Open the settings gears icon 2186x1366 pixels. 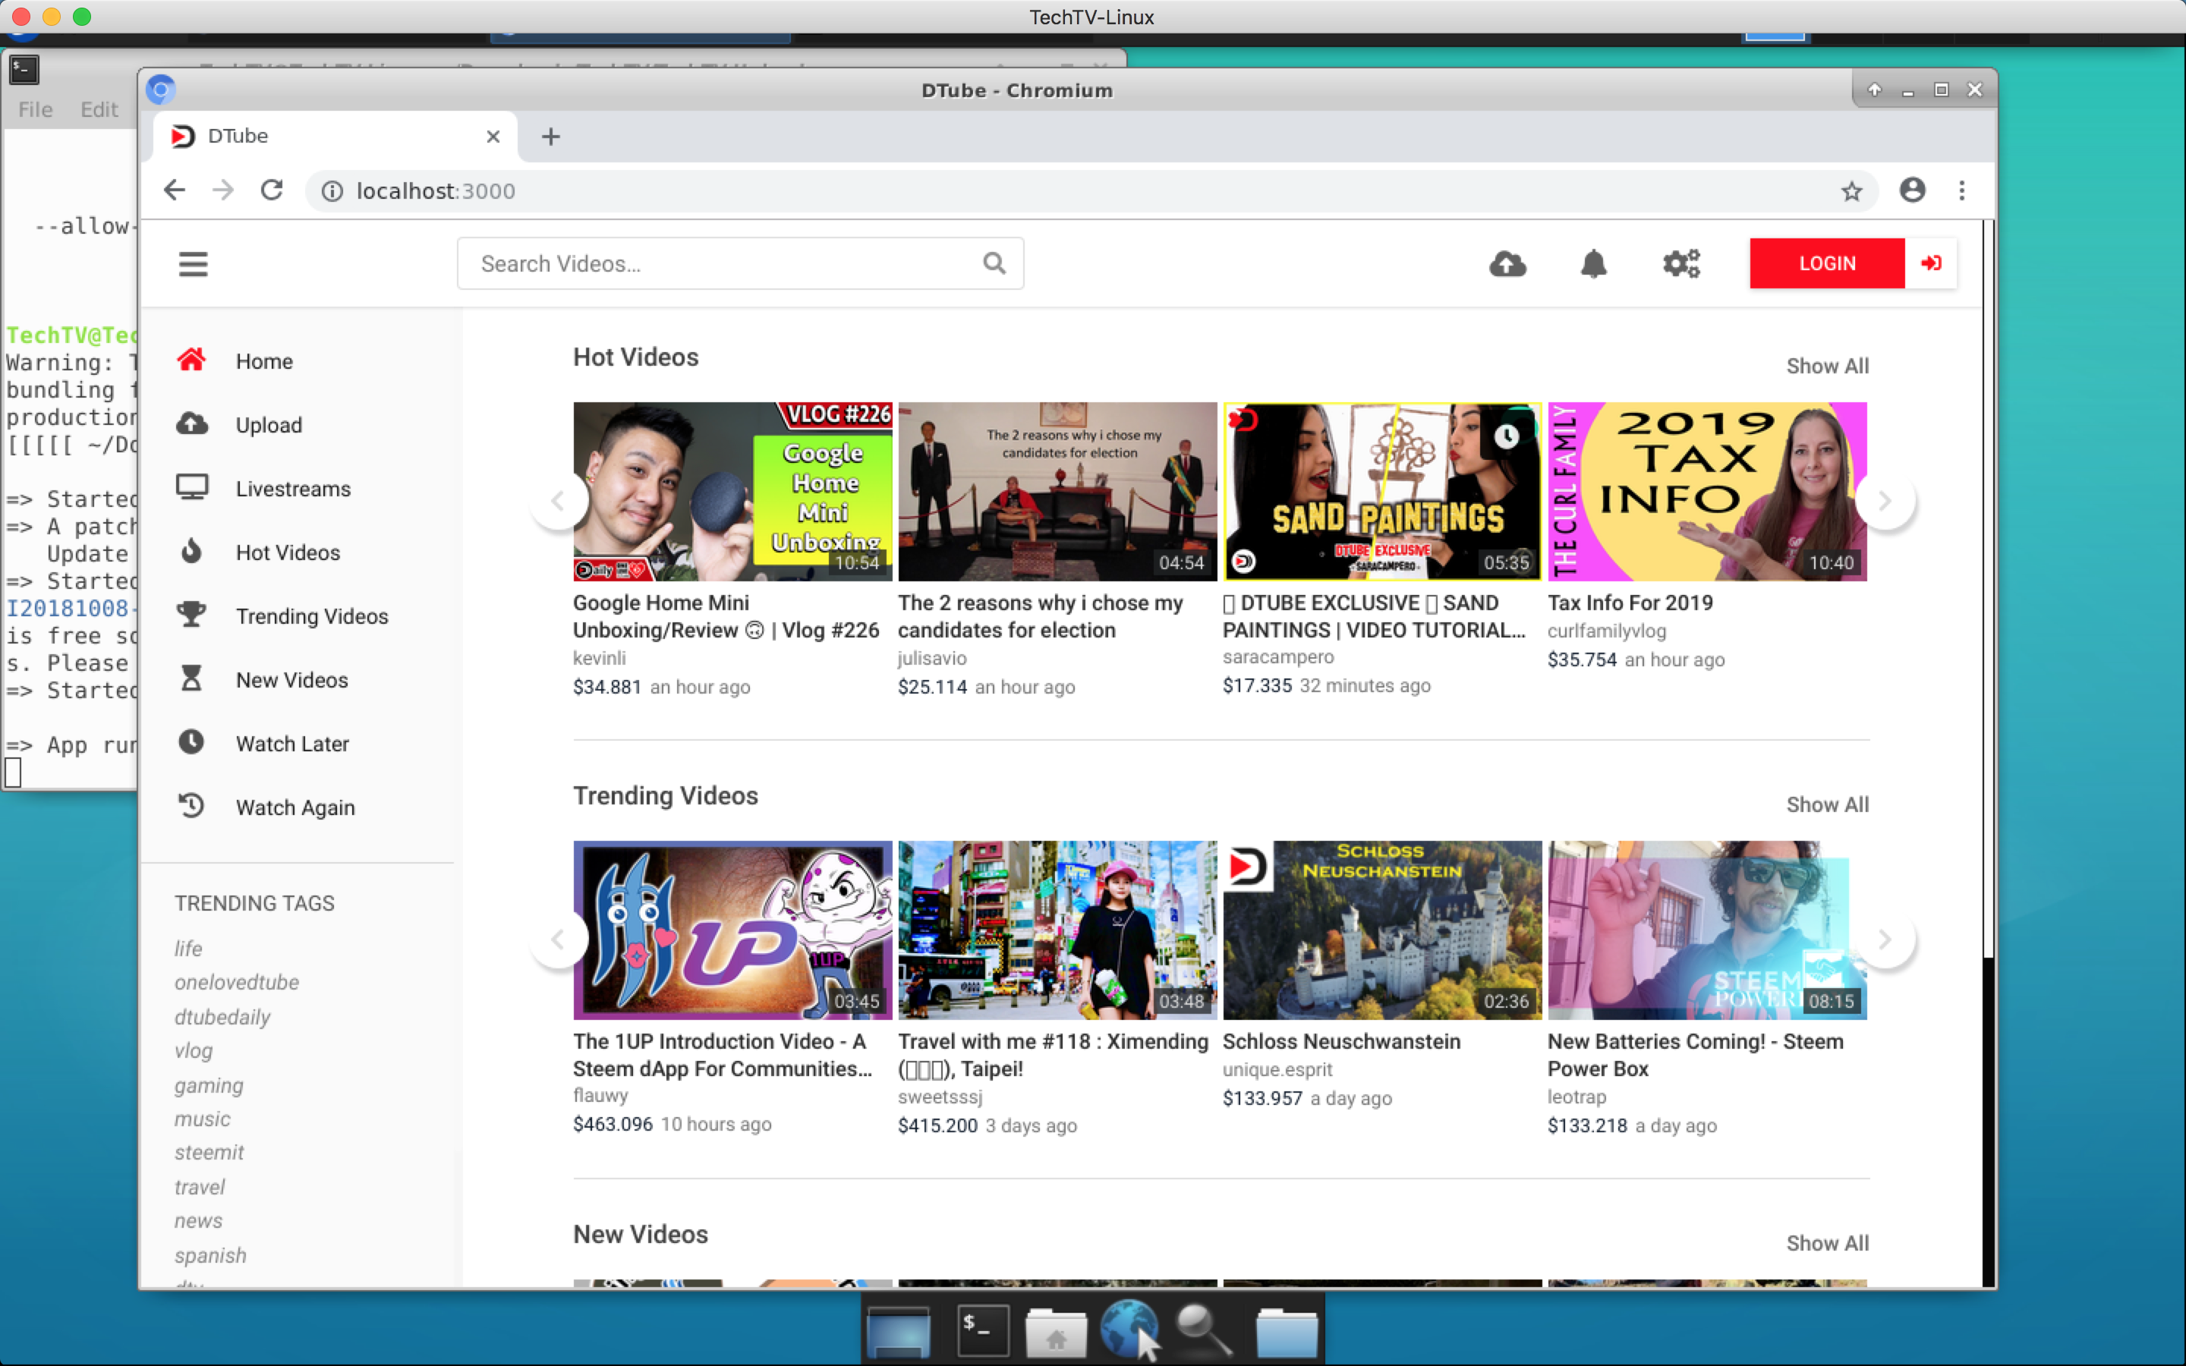(1681, 264)
